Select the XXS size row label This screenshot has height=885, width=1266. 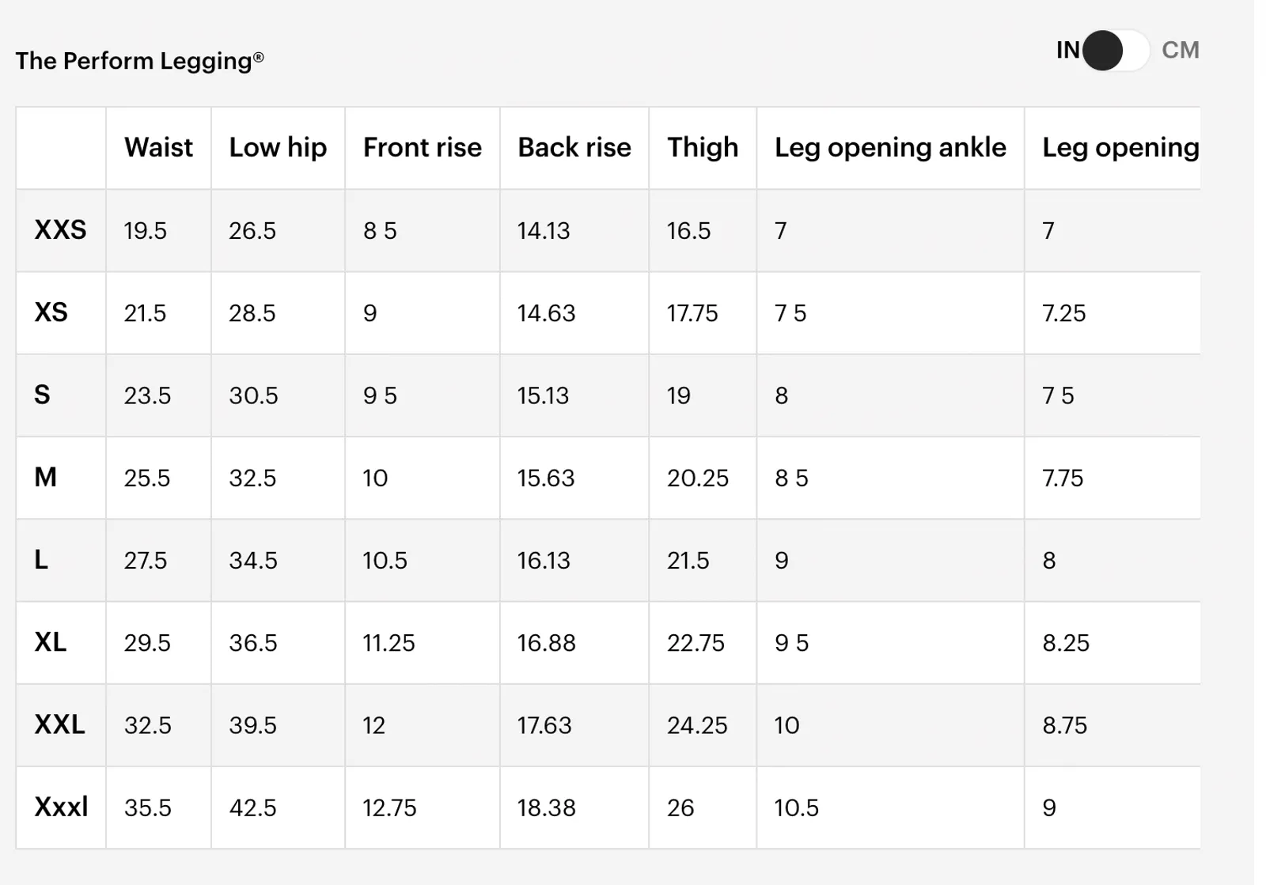pos(60,230)
